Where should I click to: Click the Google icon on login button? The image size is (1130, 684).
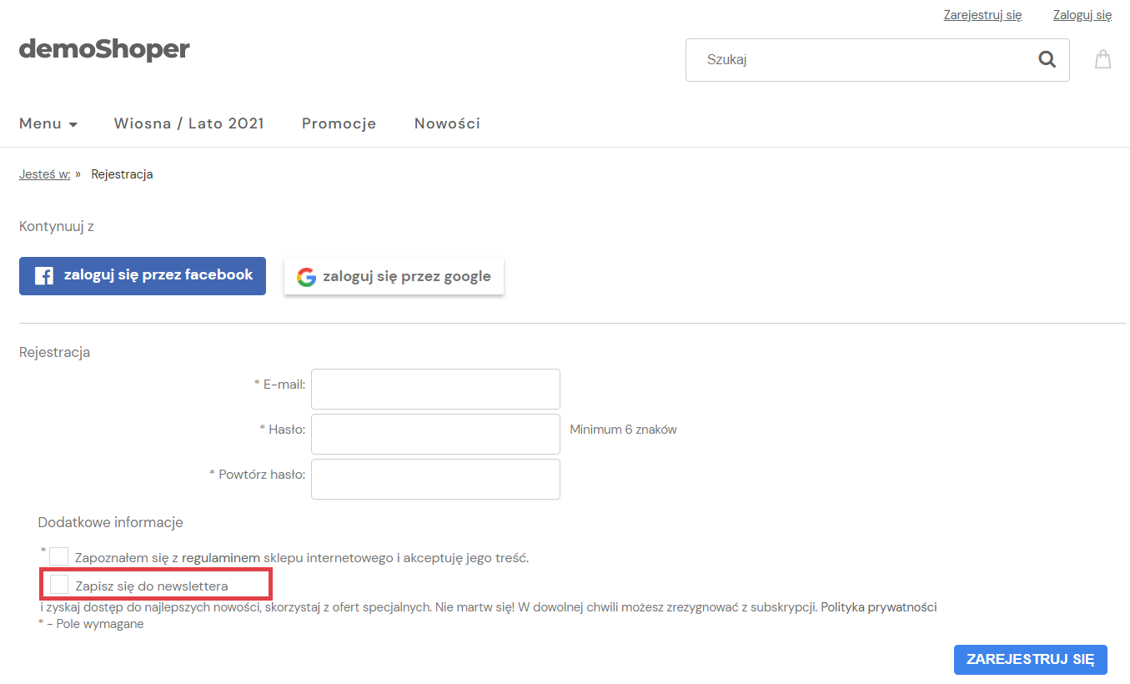pos(306,276)
